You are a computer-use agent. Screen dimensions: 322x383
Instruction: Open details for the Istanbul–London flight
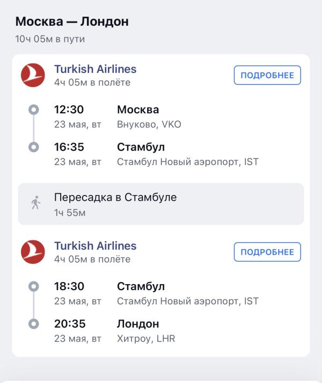[267, 252]
